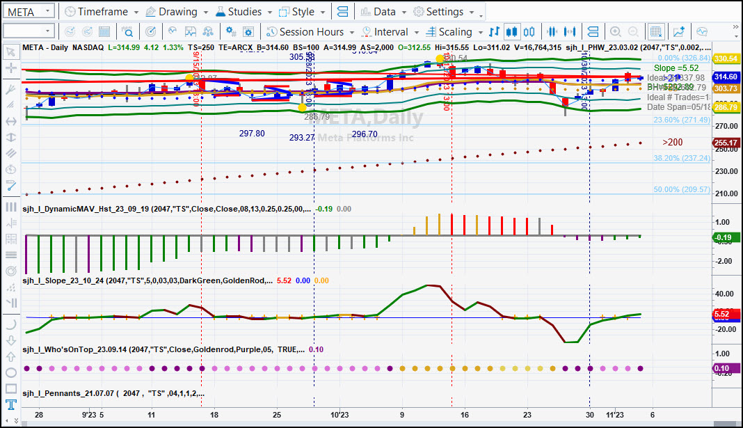Click the target with arrow toolbar icon
743x428 pixels.
151,32
